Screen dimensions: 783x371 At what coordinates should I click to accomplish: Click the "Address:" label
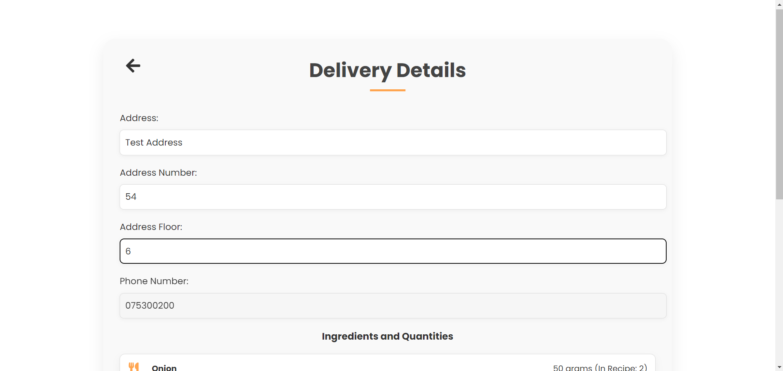click(139, 118)
